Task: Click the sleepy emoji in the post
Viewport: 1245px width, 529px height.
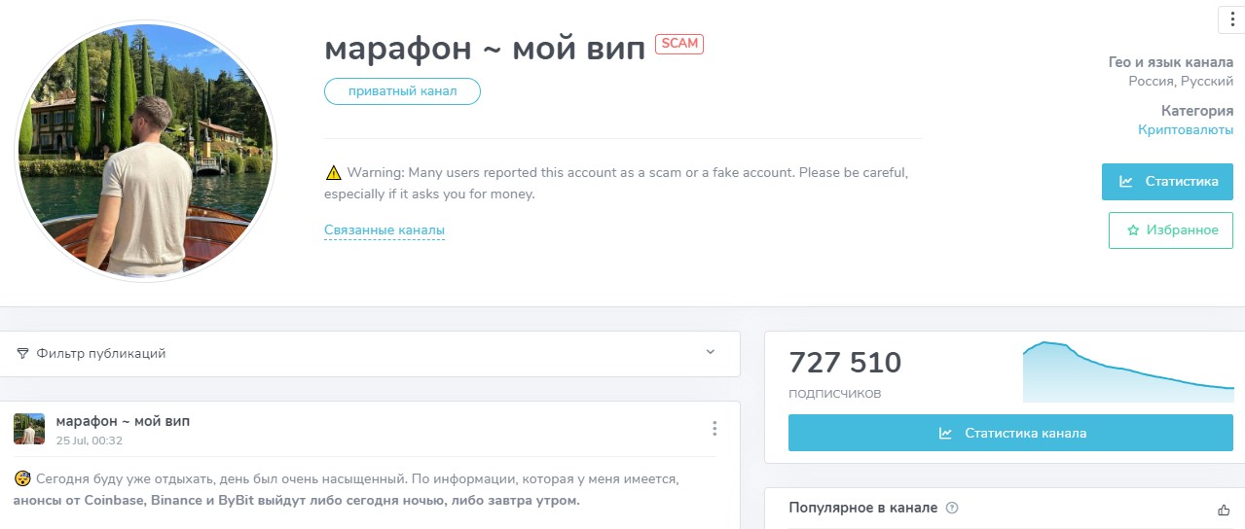Action: click(x=21, y=478)
